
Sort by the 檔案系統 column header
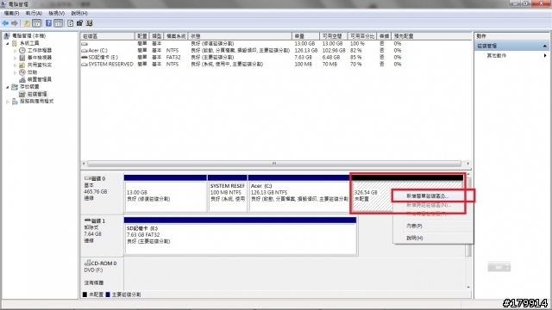click(176, 36)
